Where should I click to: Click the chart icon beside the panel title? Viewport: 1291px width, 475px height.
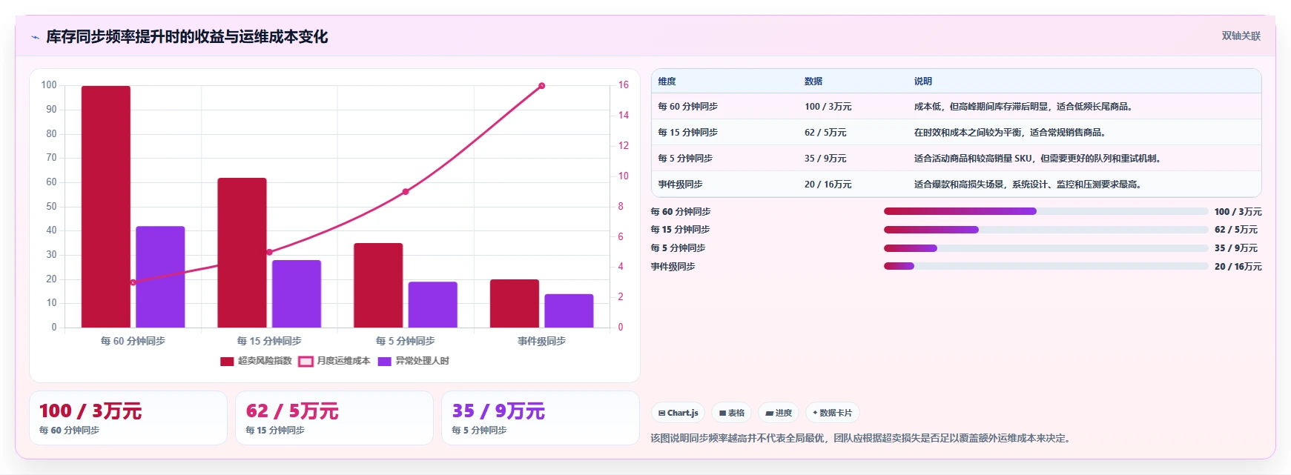(35, 37)
